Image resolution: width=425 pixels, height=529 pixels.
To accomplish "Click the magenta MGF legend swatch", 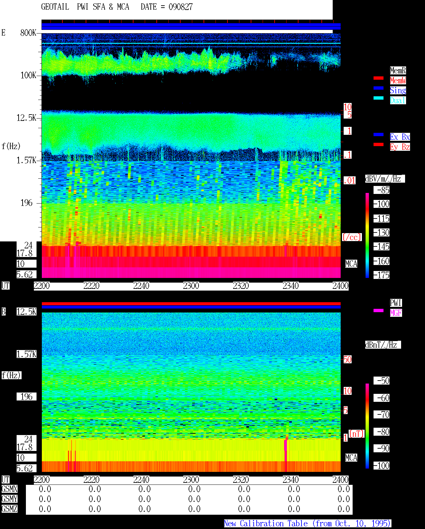I will click(379, 310).
